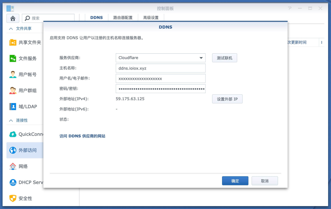
Task: Open the 域/LDAP settings
Action: tap(13, 106)
